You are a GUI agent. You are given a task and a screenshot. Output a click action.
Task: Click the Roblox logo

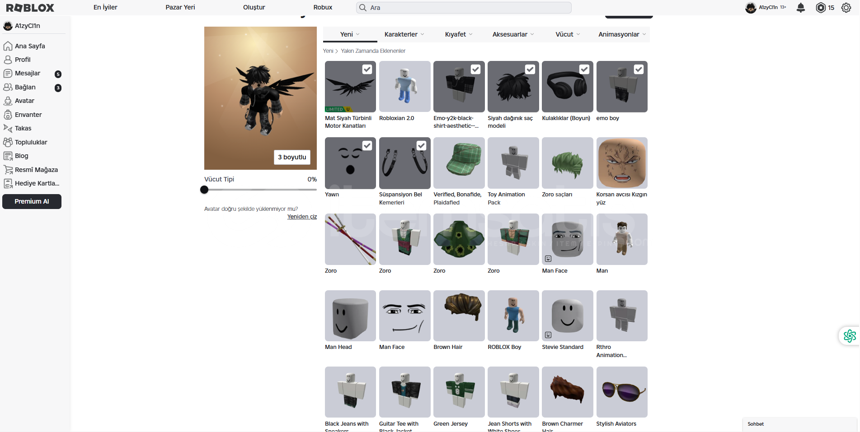30,8
